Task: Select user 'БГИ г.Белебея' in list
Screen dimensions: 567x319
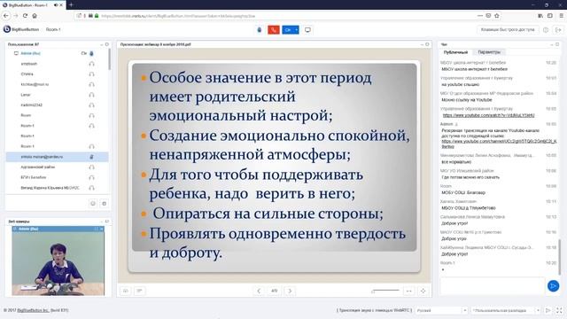Action: (34, 177)
